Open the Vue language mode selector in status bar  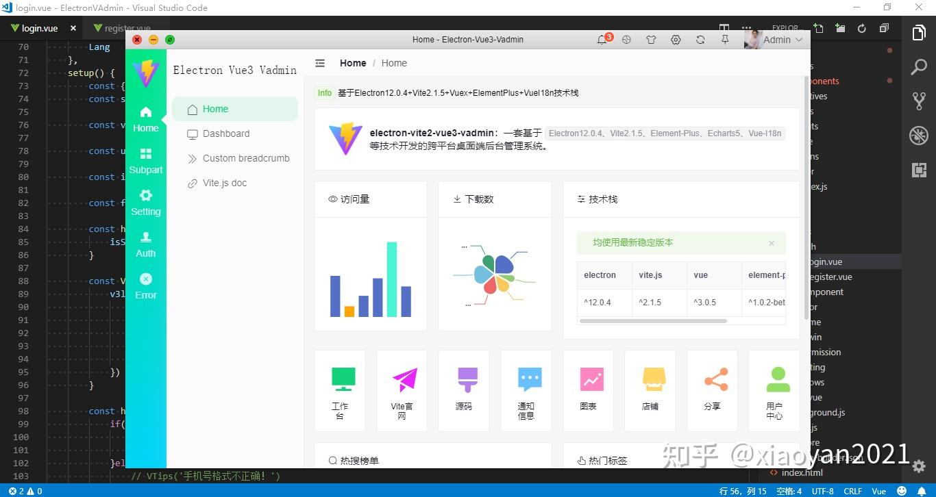[878, 491]
